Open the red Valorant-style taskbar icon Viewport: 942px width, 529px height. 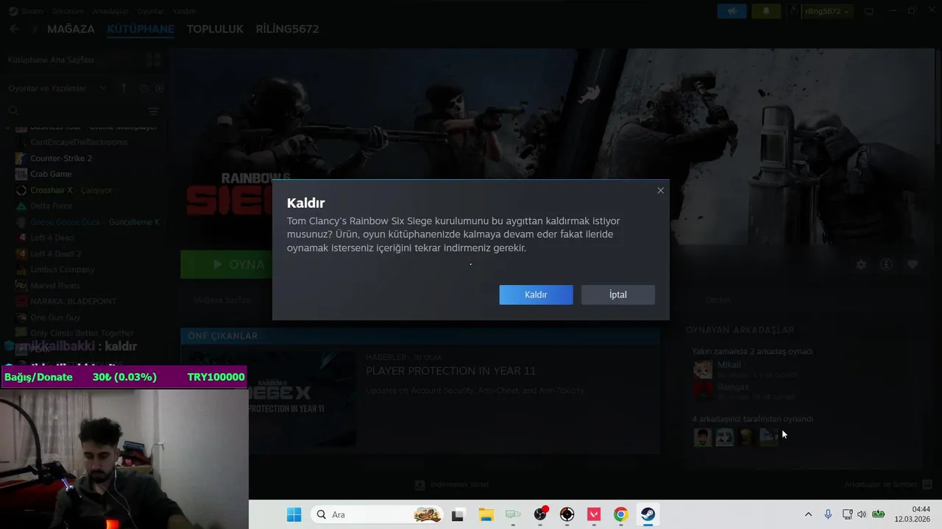[x=594, y=514]
